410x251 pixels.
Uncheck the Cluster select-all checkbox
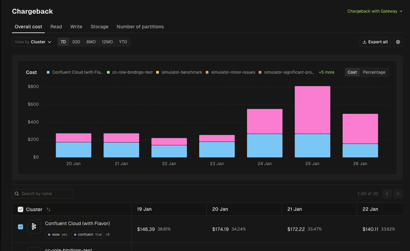[20, 209]
